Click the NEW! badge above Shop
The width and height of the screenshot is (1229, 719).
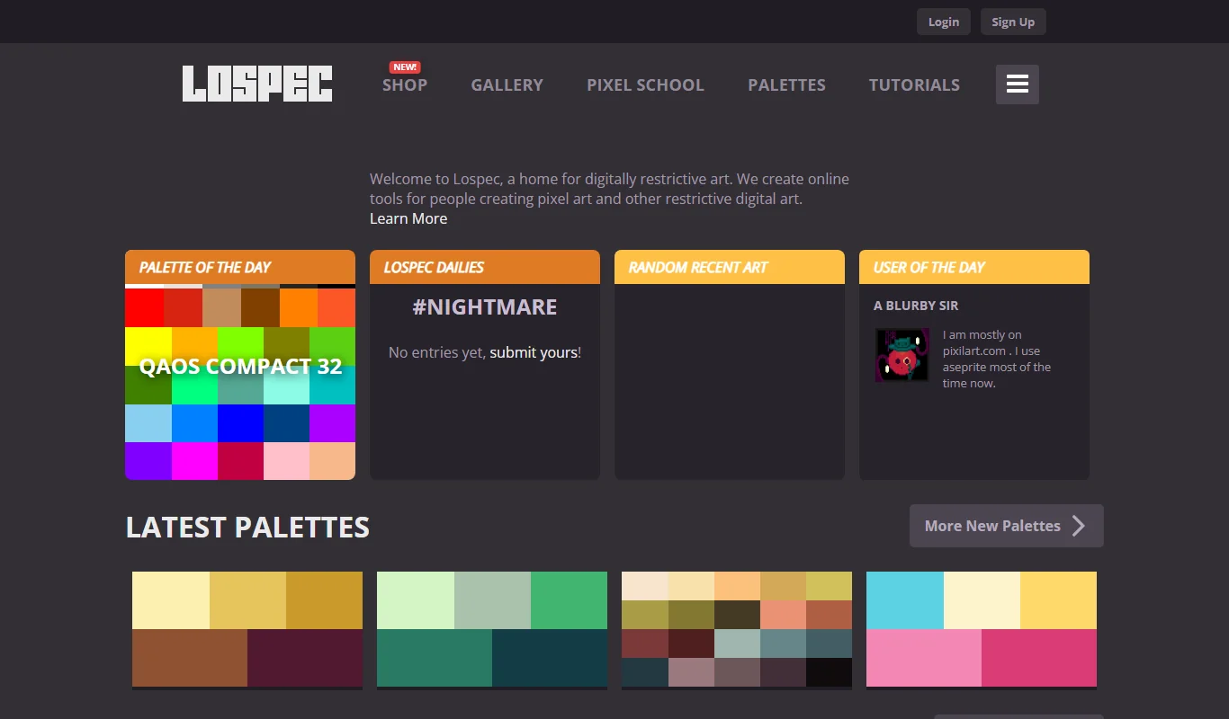click(405, 67)
